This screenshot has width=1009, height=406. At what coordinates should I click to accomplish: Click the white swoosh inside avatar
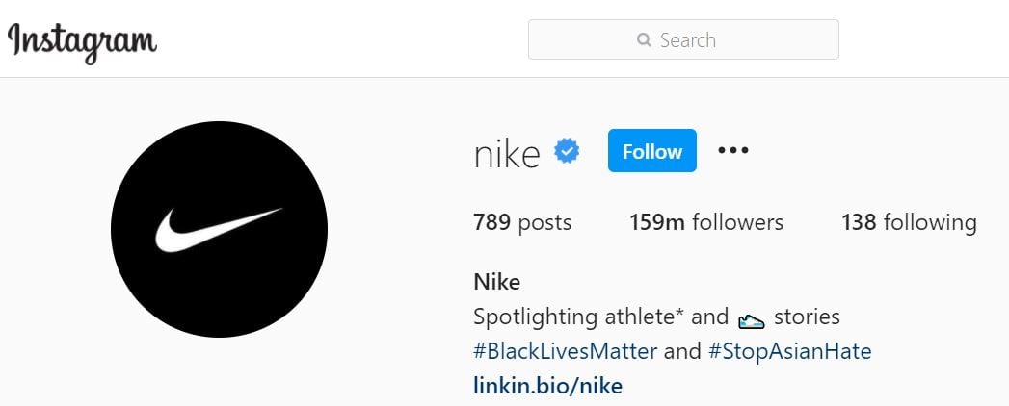click(219, 229)
